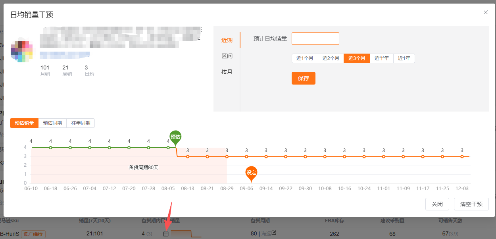
Task: Click 建议采购量 value 68 in background table
Action: click(392, 234)
